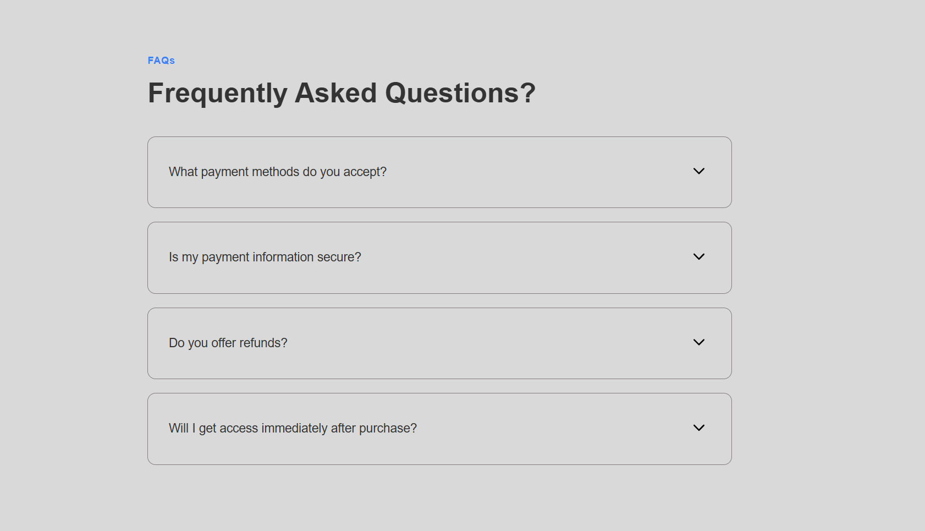Image resolution: width=925 pixels, height=531 pixels.
Task: Click the blue FAQs link
Action: (x=160, y=61)
